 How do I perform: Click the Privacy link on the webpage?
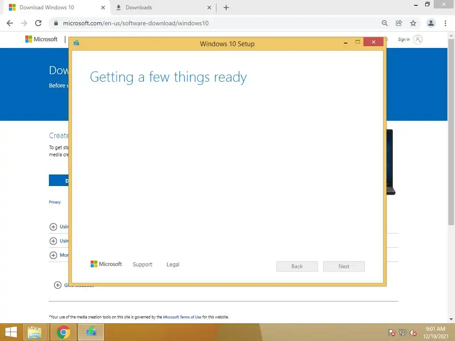coord(55,202)
